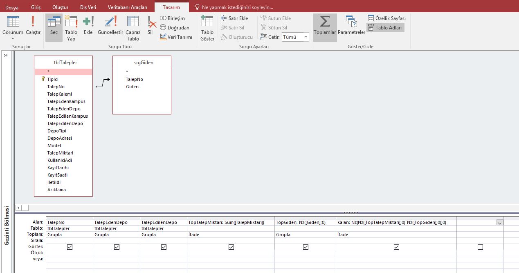This screenshot has height=273, width=519.
Task: Select the Çapraz Tablo crosstab icon
Action: coord(133,27)
